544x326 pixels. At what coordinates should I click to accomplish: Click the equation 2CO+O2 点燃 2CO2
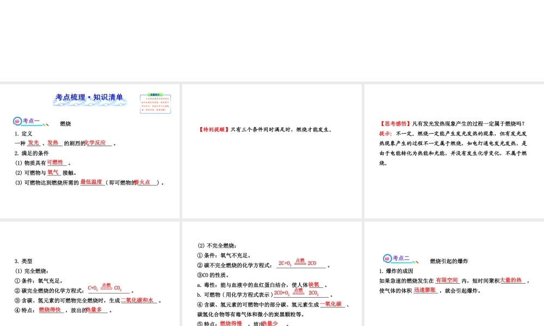coord(296,292)
